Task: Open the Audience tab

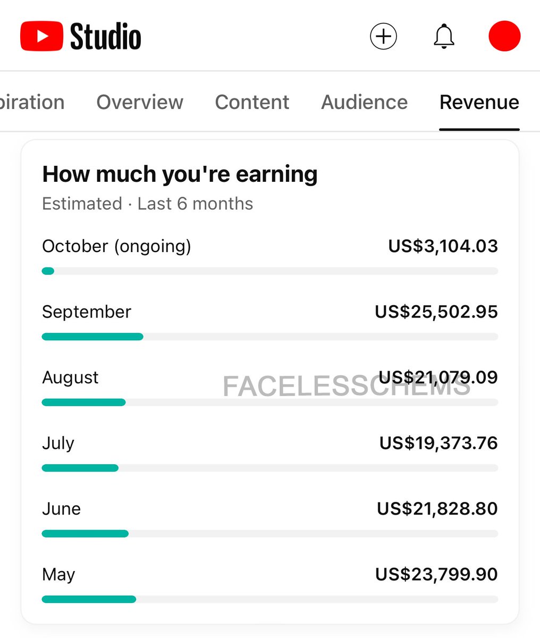Action: [364, 102]
